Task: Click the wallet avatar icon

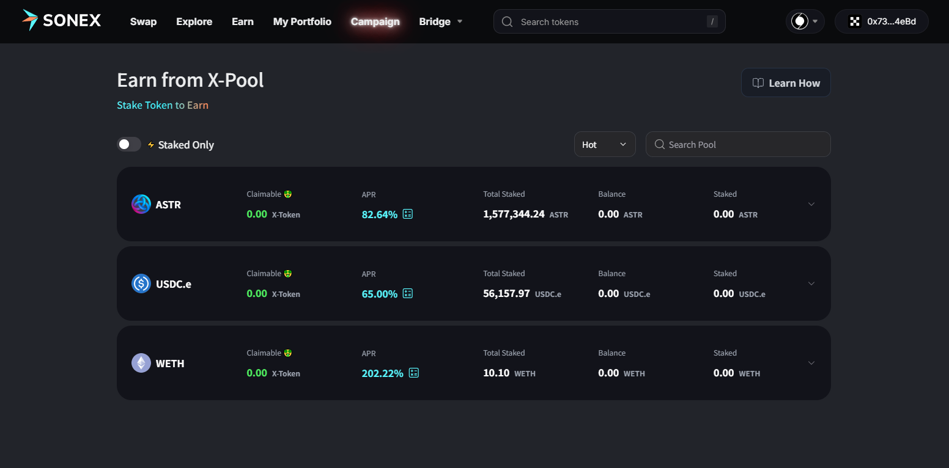Action: coord(855,21)
